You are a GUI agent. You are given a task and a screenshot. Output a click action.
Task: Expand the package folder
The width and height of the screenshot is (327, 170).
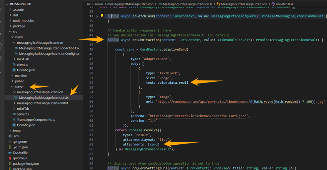(10, 26)
